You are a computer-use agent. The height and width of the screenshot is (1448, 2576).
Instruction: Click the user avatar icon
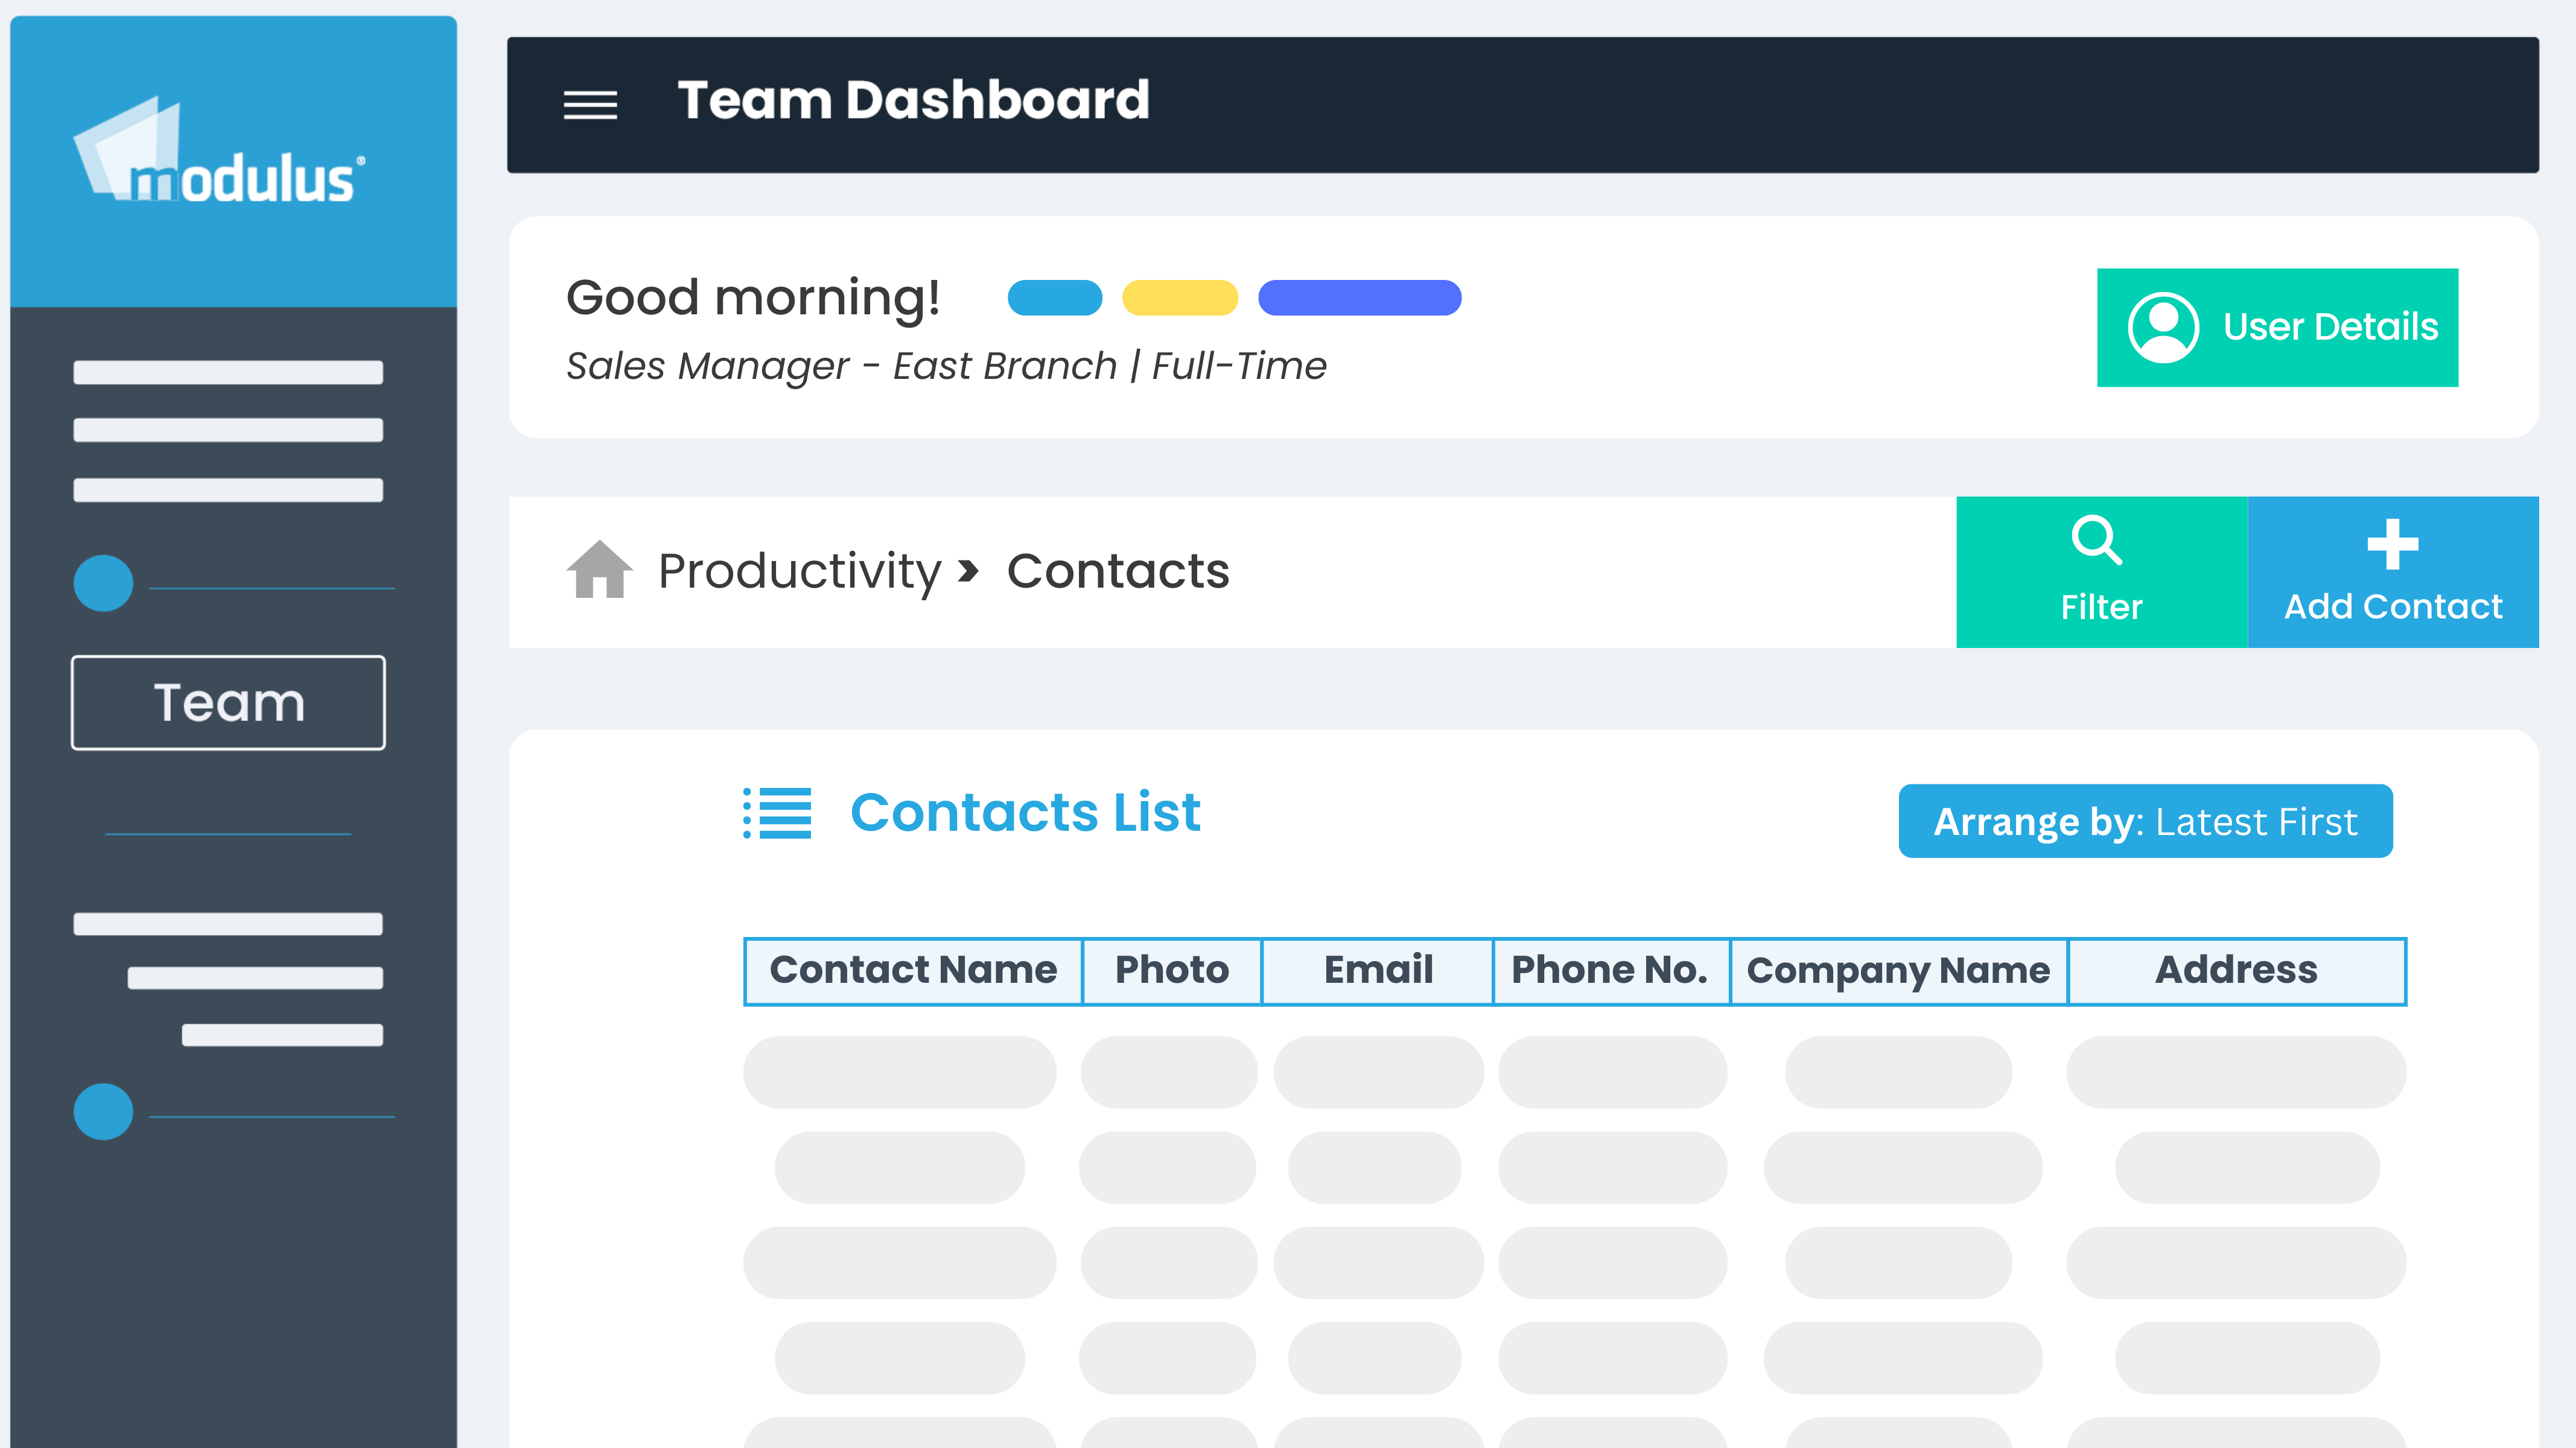pyautogui.click(x=2163, y=327)
